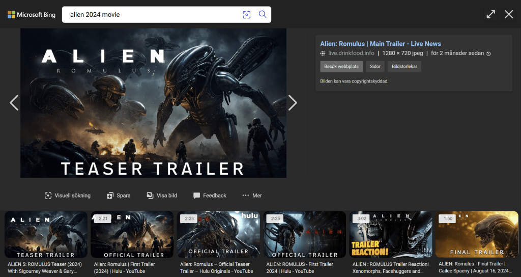Viewport: 521px width, 277px height.
Task: Save image with the Spara button
Action: pyautogui.click(x=119, y=196)
